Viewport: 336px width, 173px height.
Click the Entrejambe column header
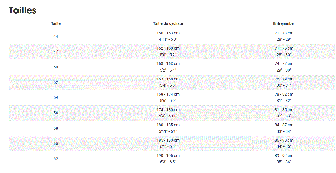point(283,23)
